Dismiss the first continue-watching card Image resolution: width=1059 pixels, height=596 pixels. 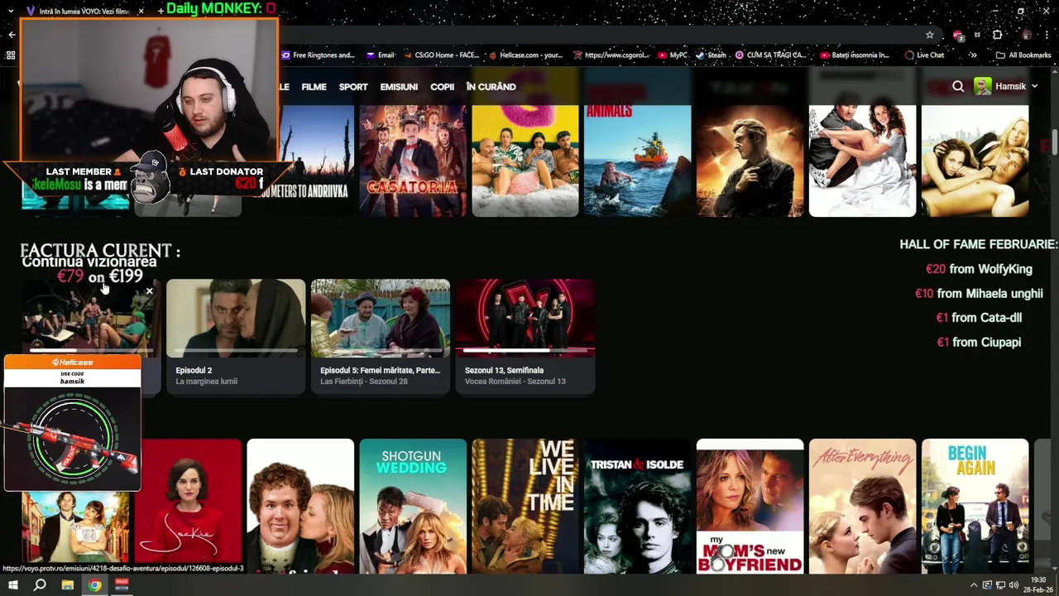coord(149,291)
